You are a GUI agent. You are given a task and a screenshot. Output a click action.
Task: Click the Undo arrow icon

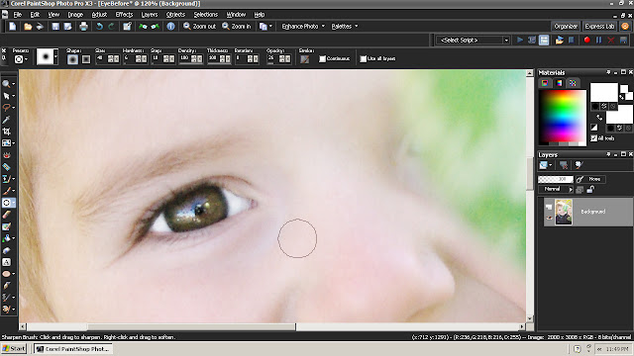[99, 27]
